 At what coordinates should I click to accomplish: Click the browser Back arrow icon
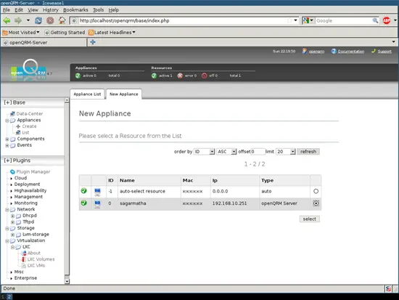(7, 20)
